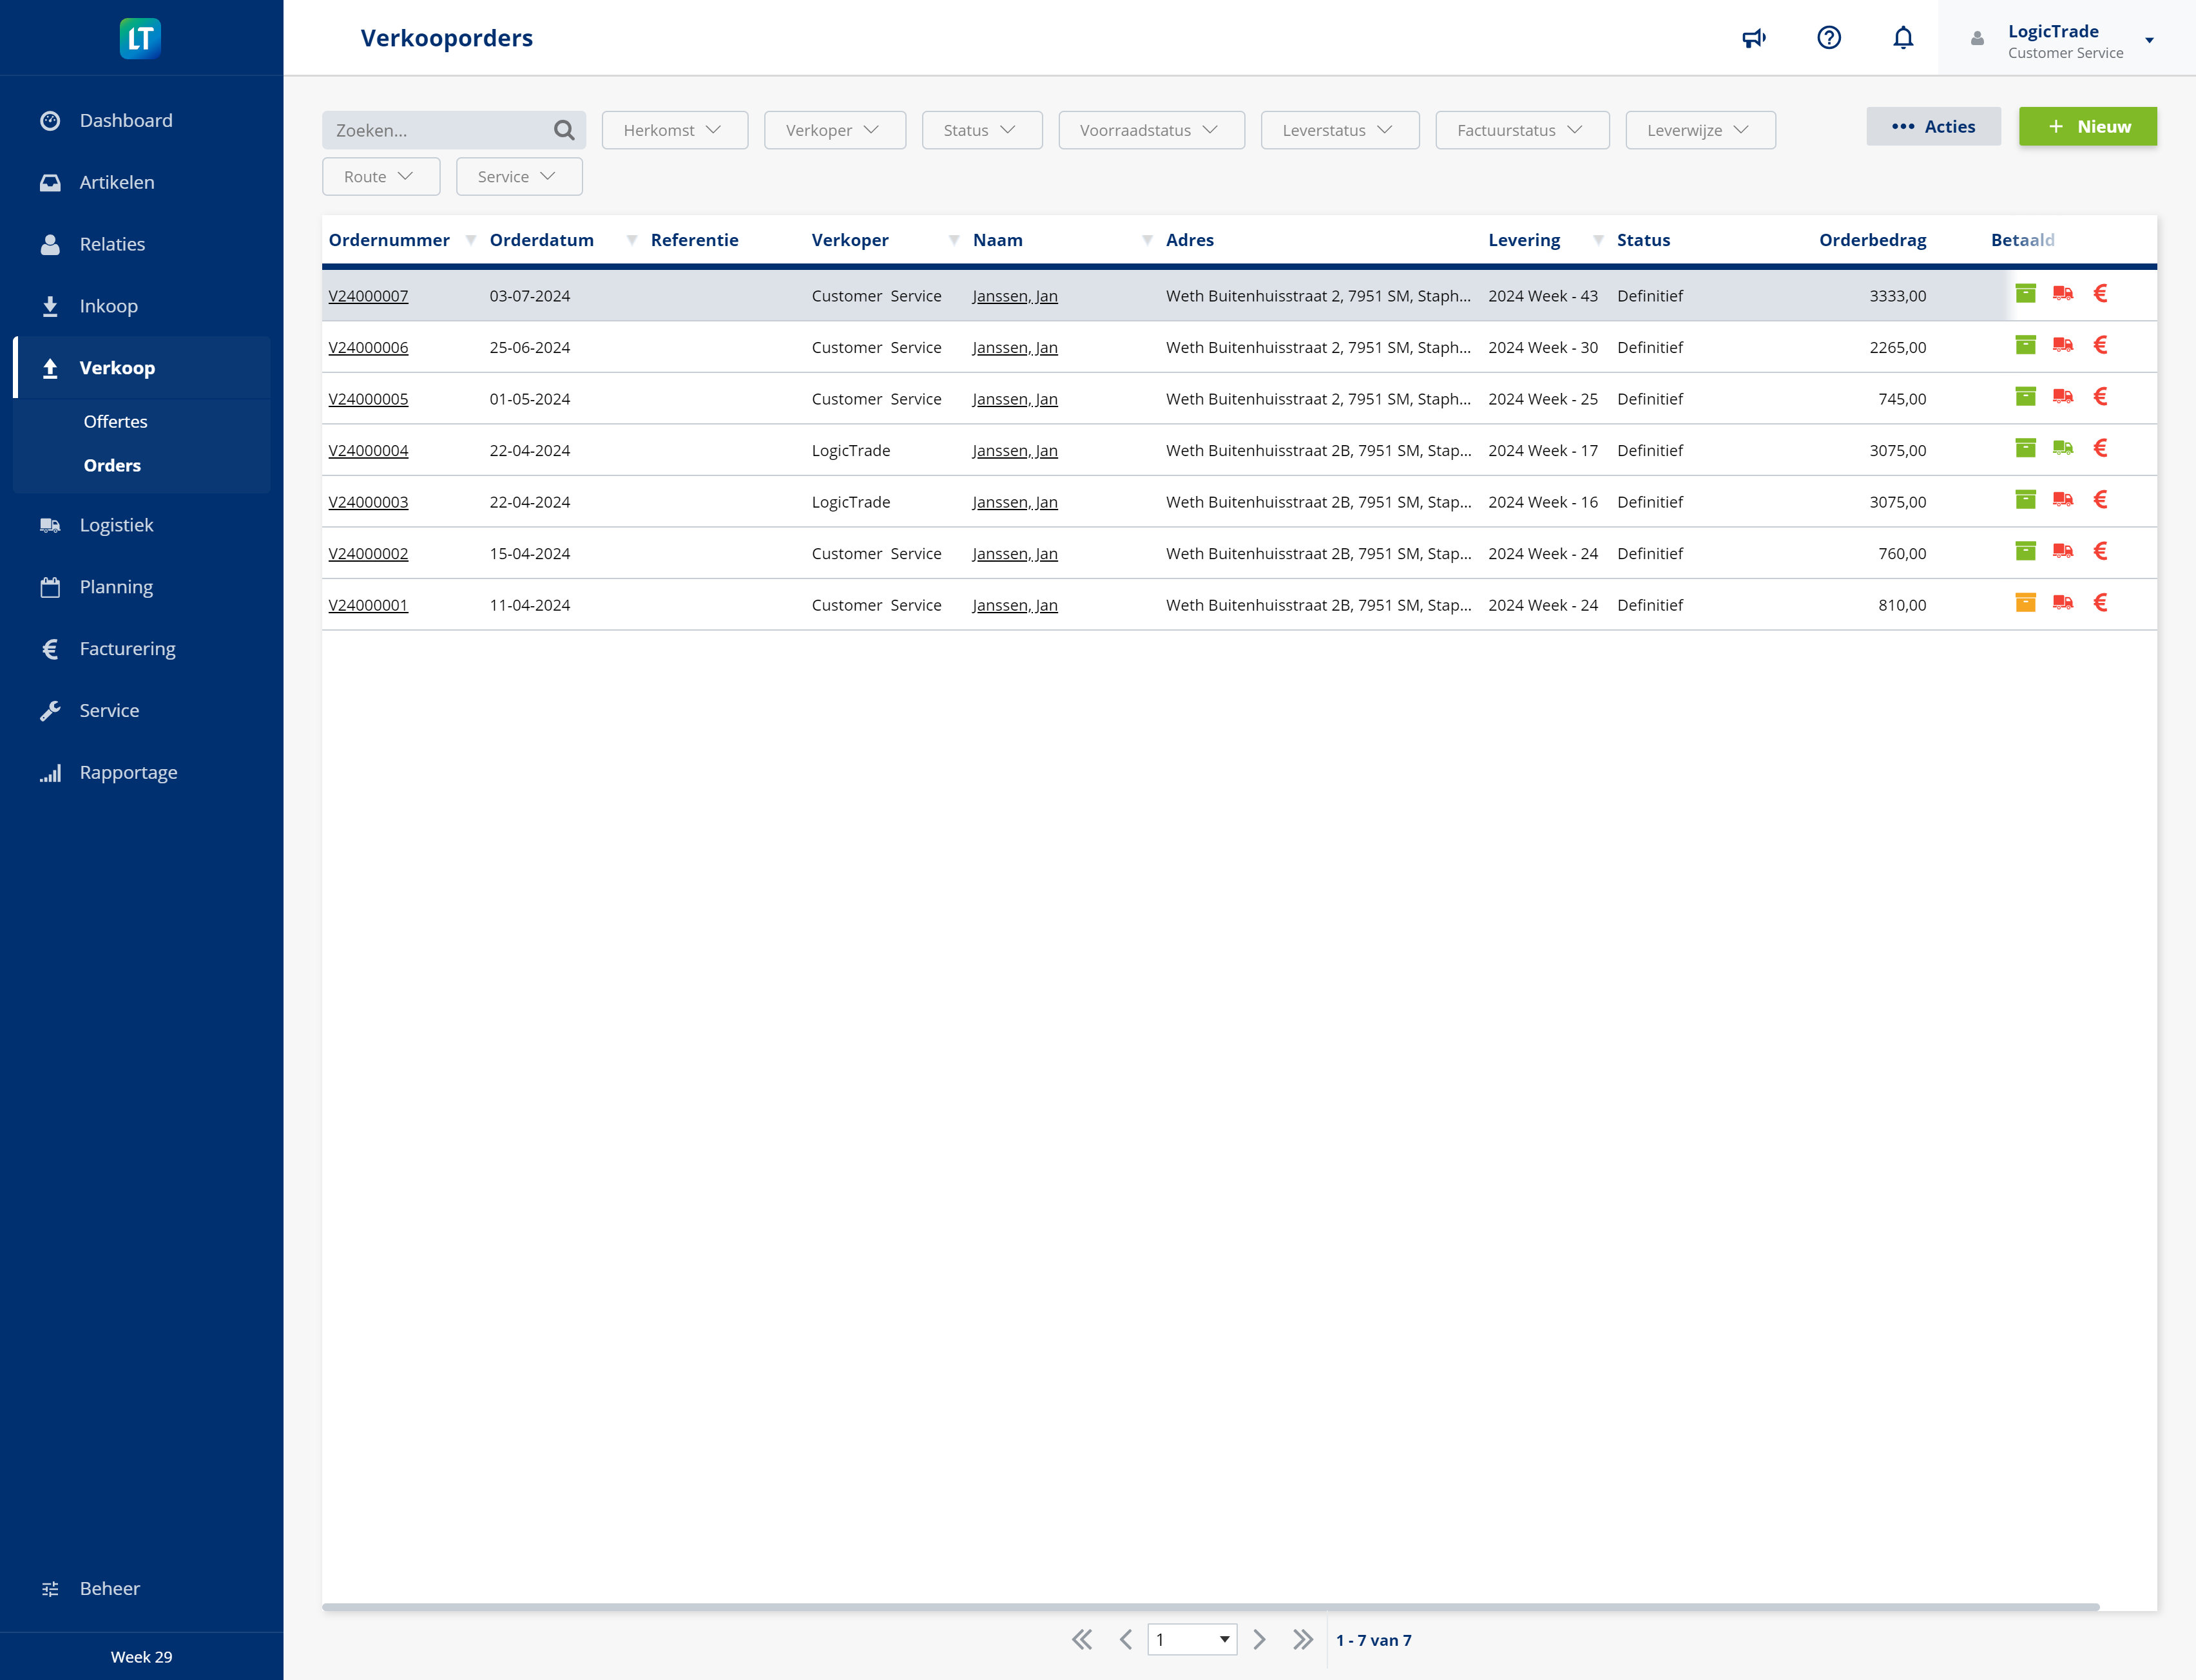Viewport: 2196px width, 1680px height.
Task: Open Relaties in the sidebar
Action: [112, 244]
